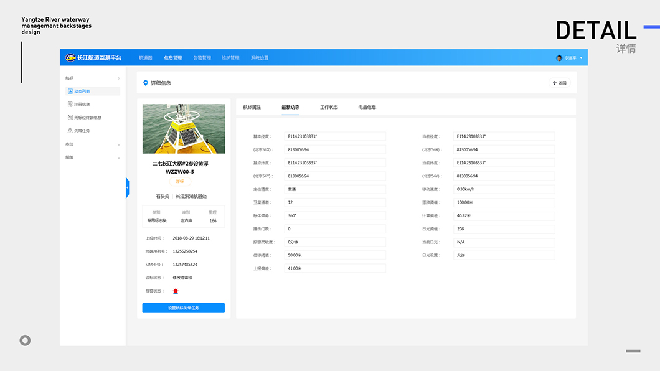Click the 失常任务 warning icon
Image resolution: width=660 pixels, height=371 pixels.
click(70, 130)
